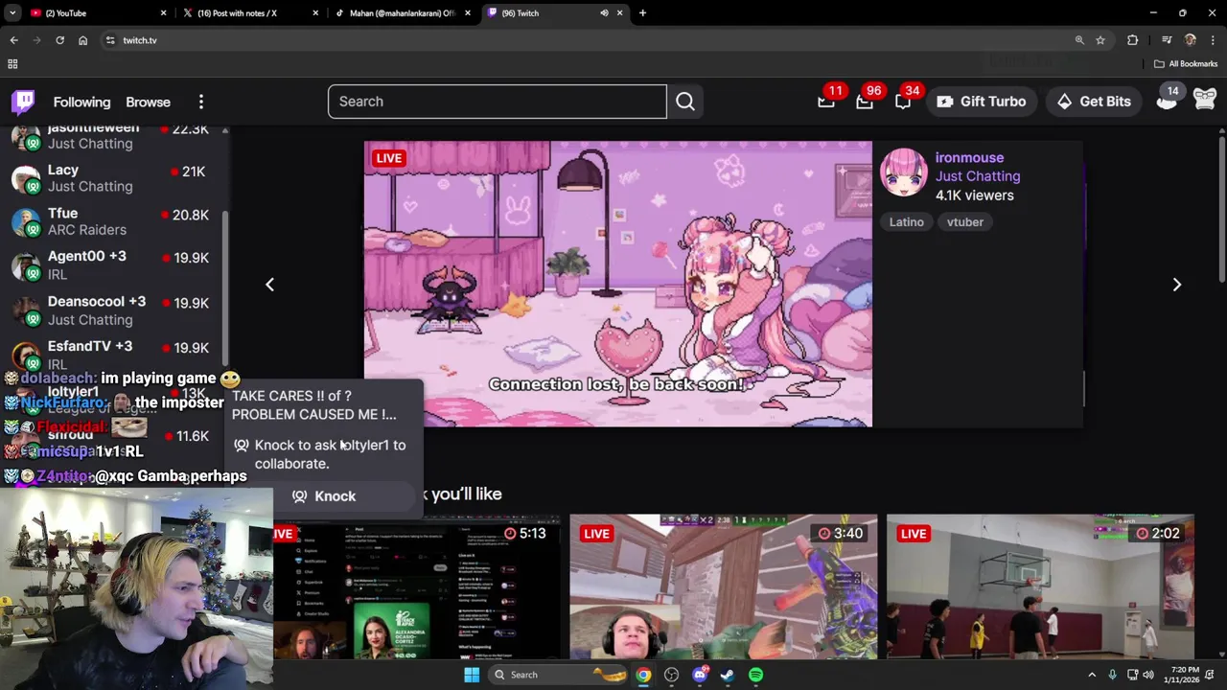This screenshot has height=690, width=1227.
Task: Open the Twitch home logo
Action: click(23, 102)
